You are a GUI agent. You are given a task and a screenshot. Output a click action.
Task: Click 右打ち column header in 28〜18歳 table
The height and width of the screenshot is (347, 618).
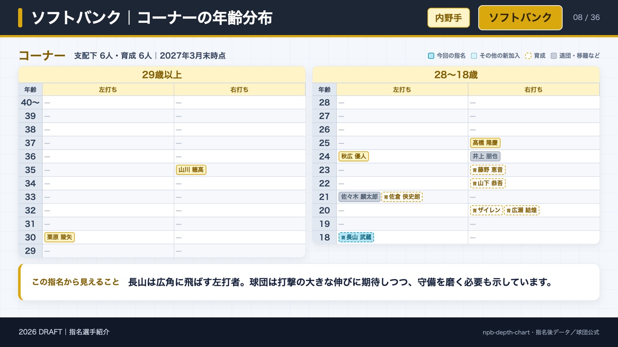click(x=533, y=90)
